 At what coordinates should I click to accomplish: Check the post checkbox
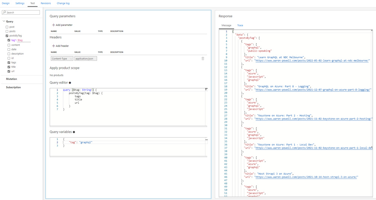coord(7,27)
